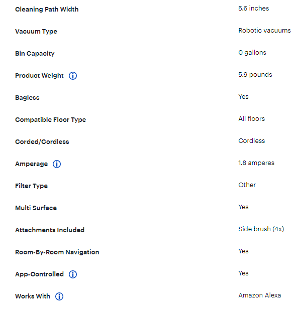Select the Robotic vacuums value text
The width and height of the screenshot is (298, 312).
[x=264, y=31]
